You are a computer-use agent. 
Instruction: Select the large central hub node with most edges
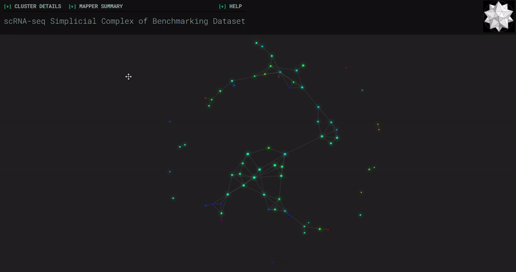254,178
